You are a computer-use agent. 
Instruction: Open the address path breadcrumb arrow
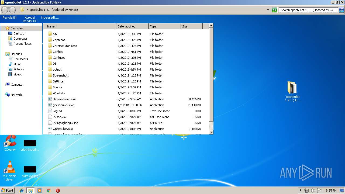click(27, 10)
